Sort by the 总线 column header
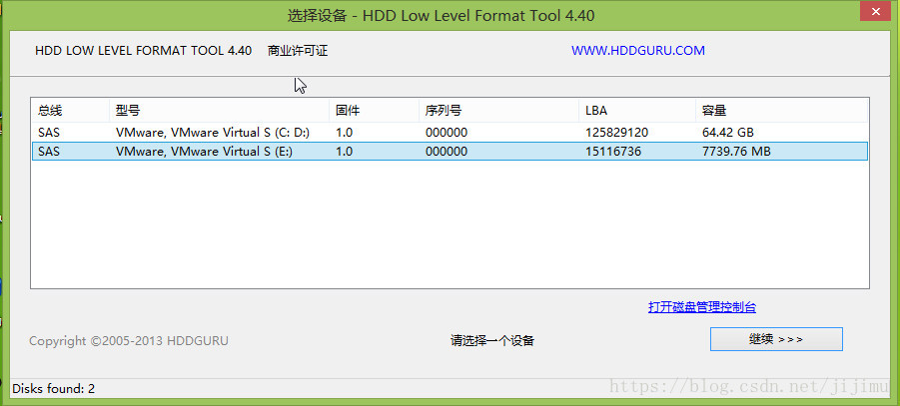The height and width of the screenshot is (406, 900). coord(71,110)
